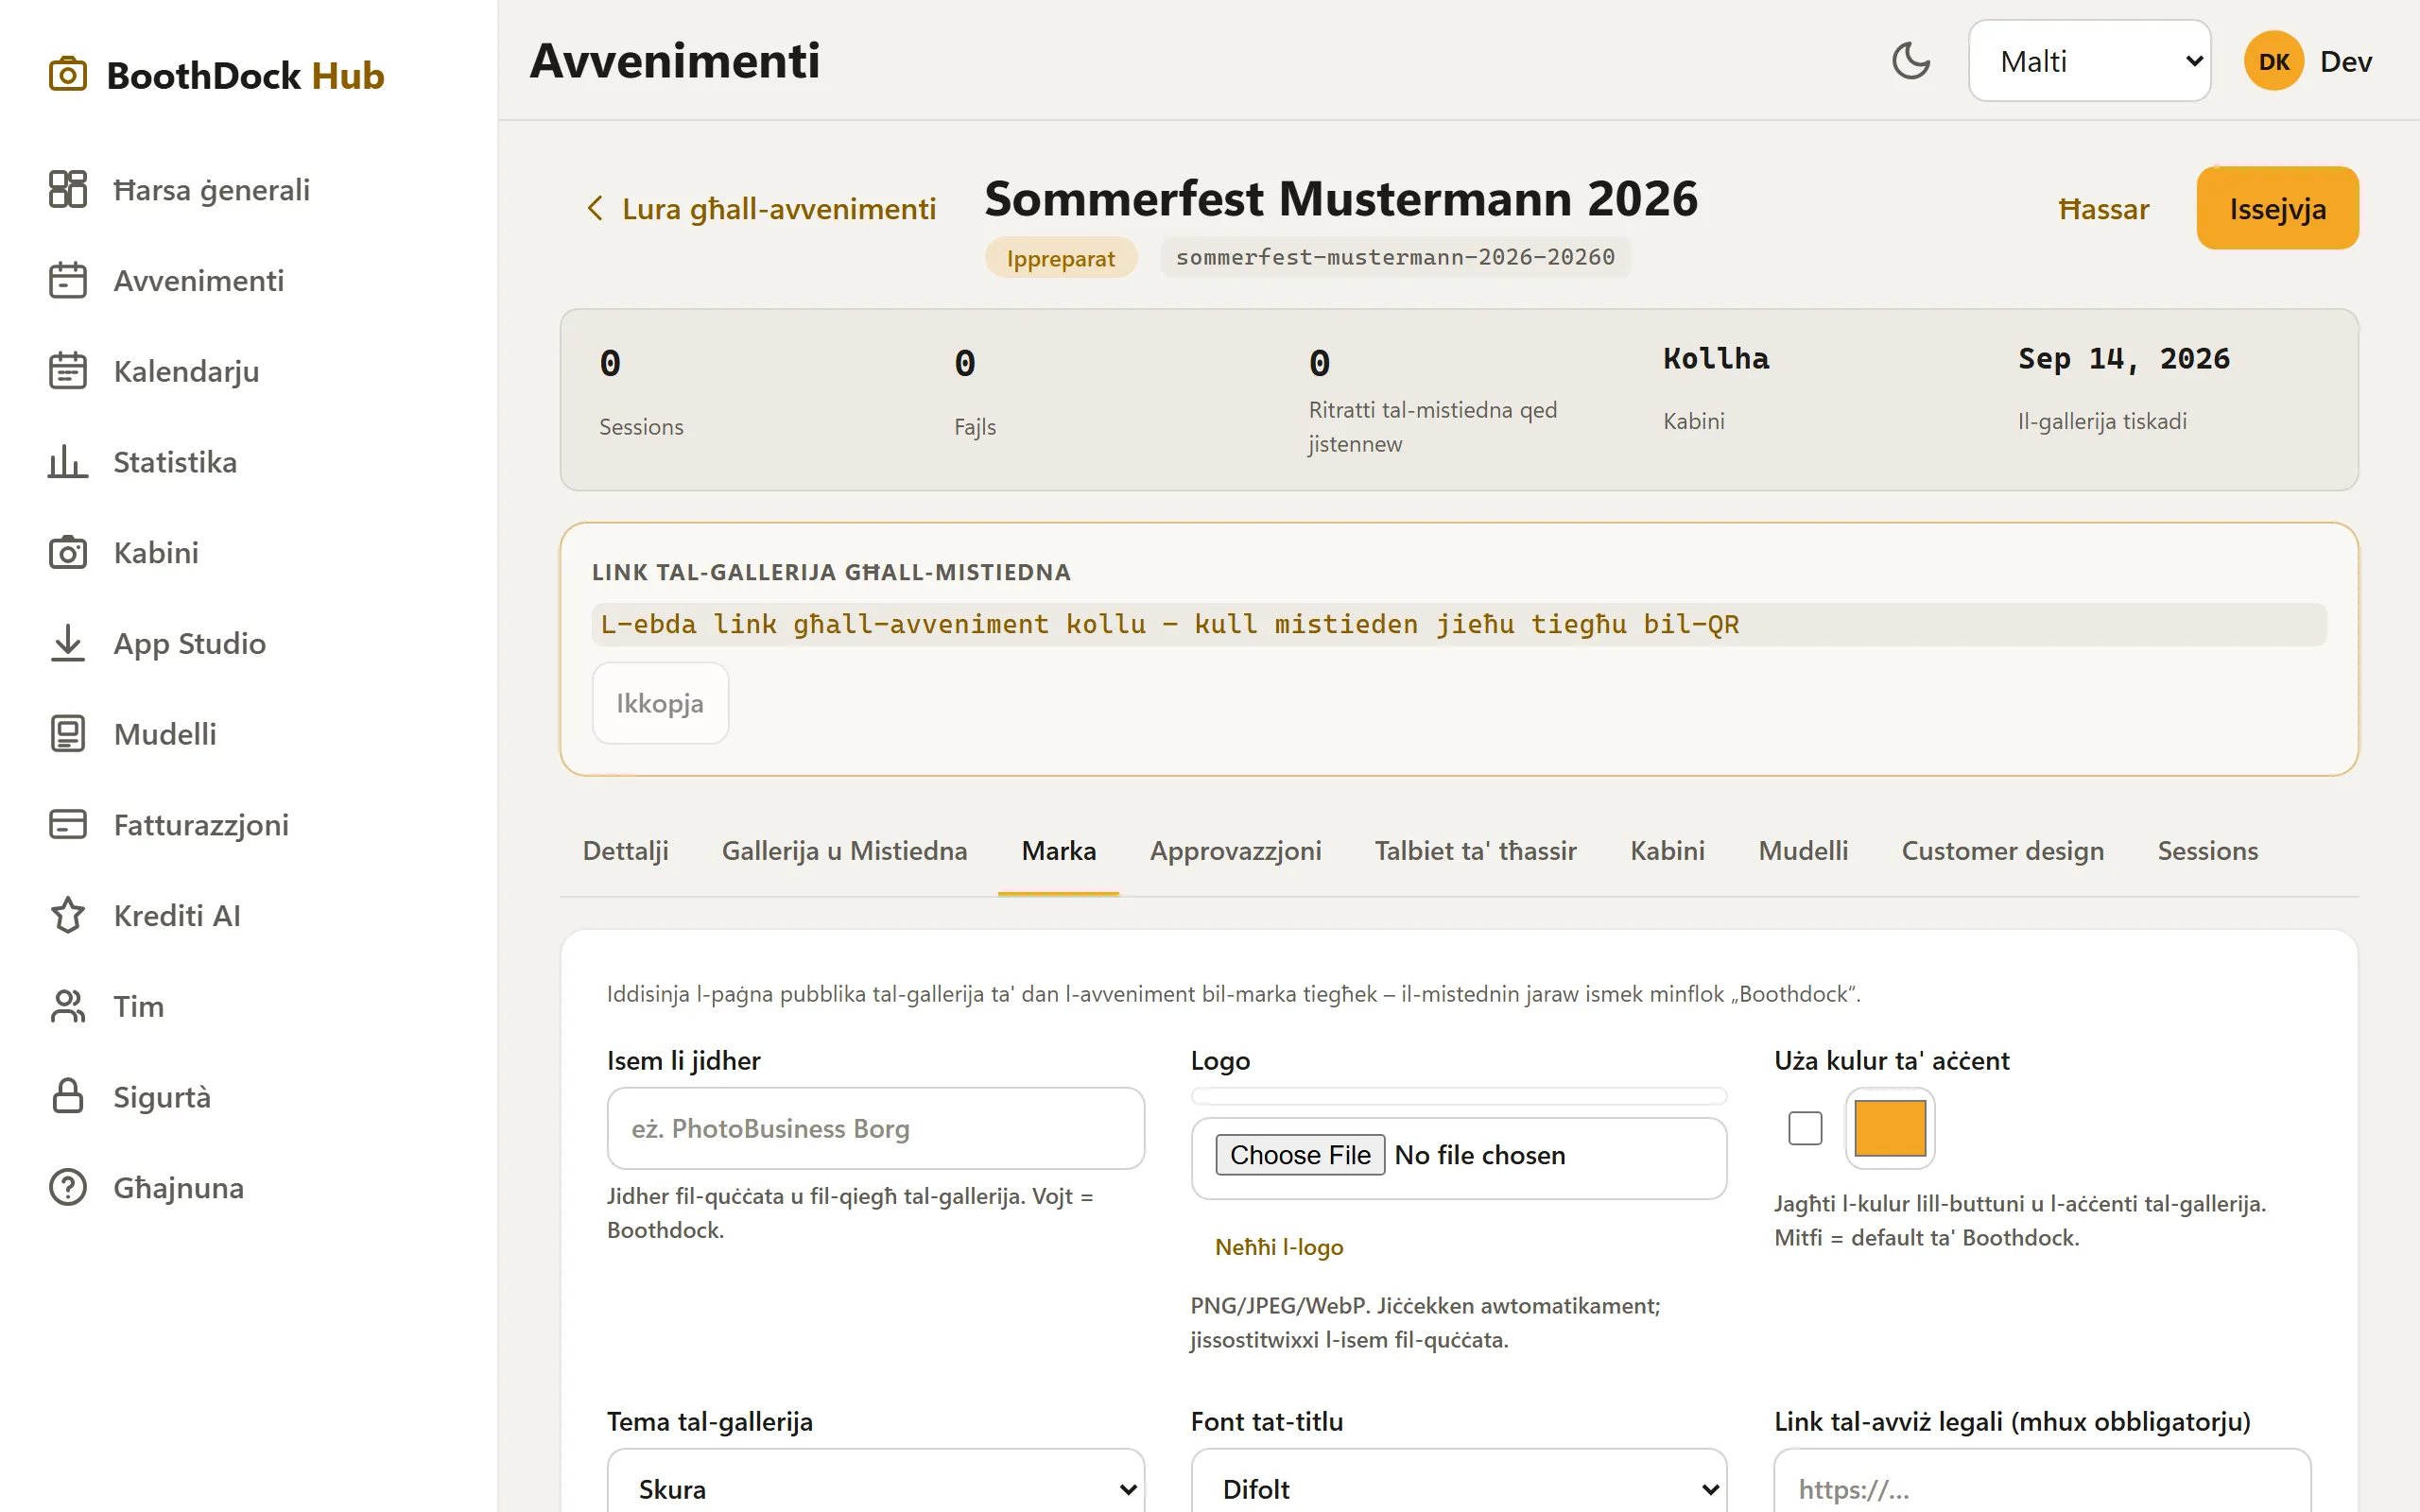Click the Tim users icon
This screenshot has width=2420, height=1512.
pos(67,1006)
